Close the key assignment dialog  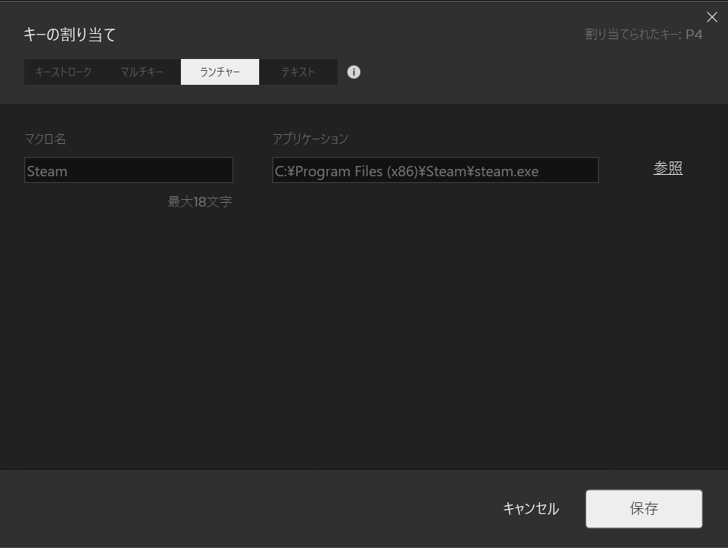[712, 17]
